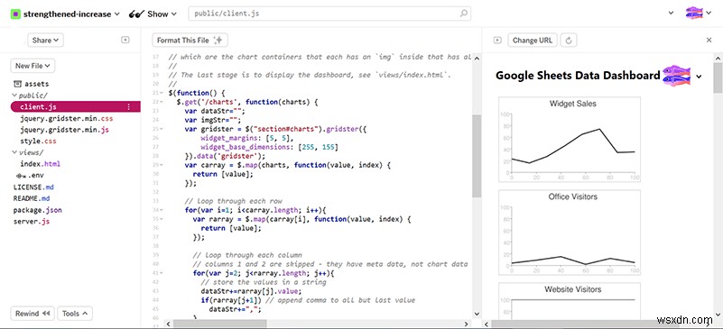Open index.html file

pos(40,164)
